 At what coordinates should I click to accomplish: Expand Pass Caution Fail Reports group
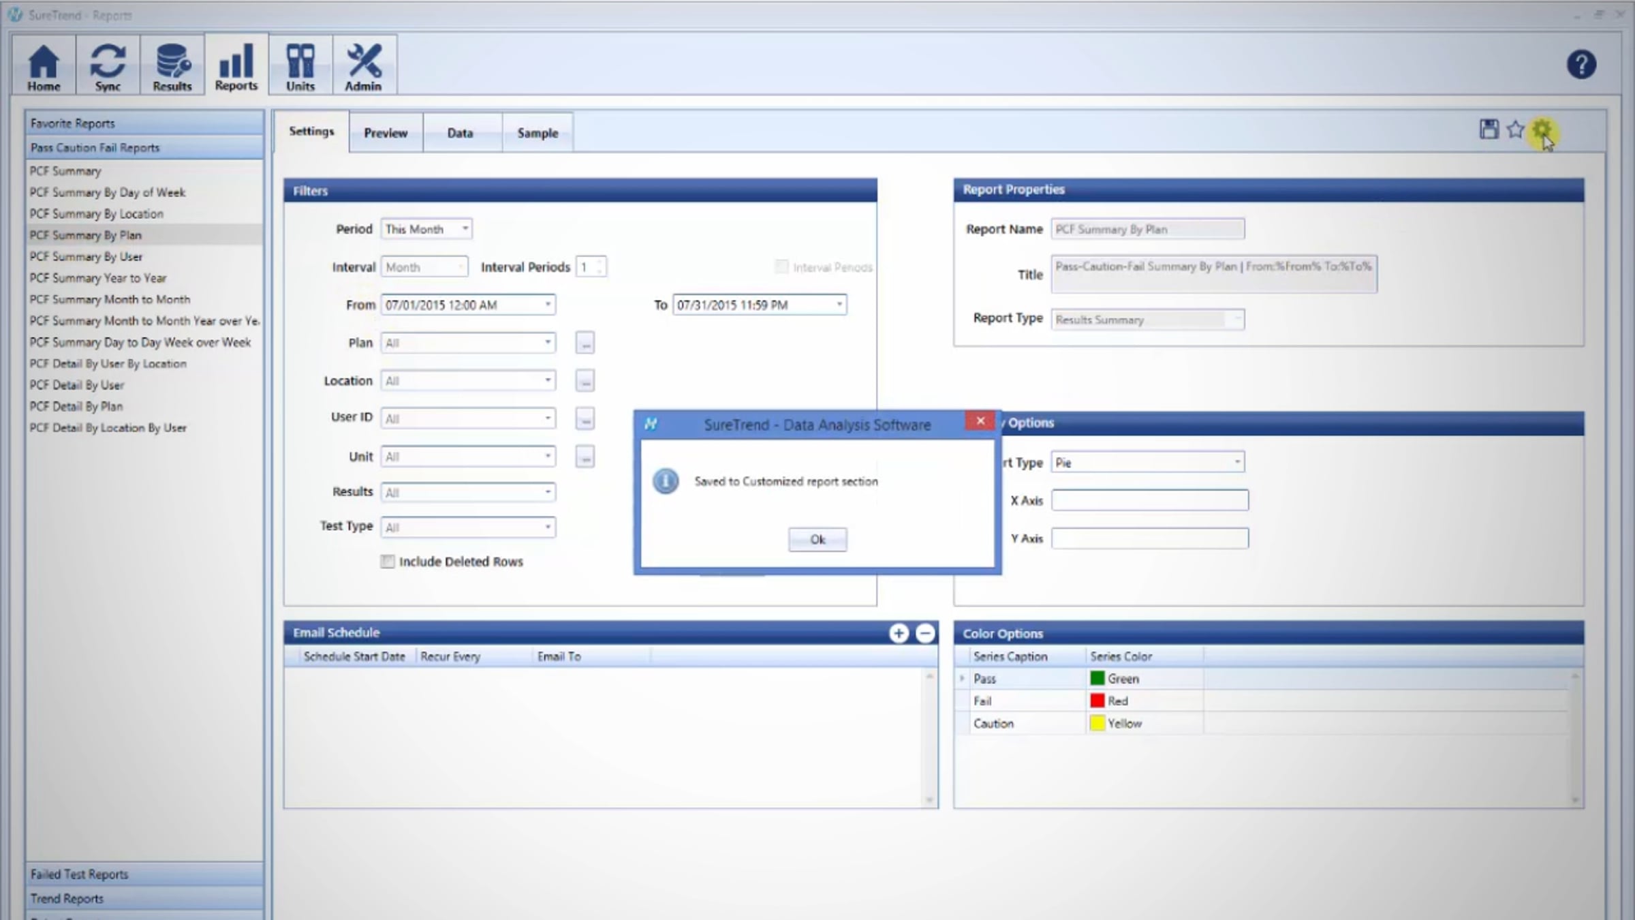pyautogui.click(x=144, y=148)
